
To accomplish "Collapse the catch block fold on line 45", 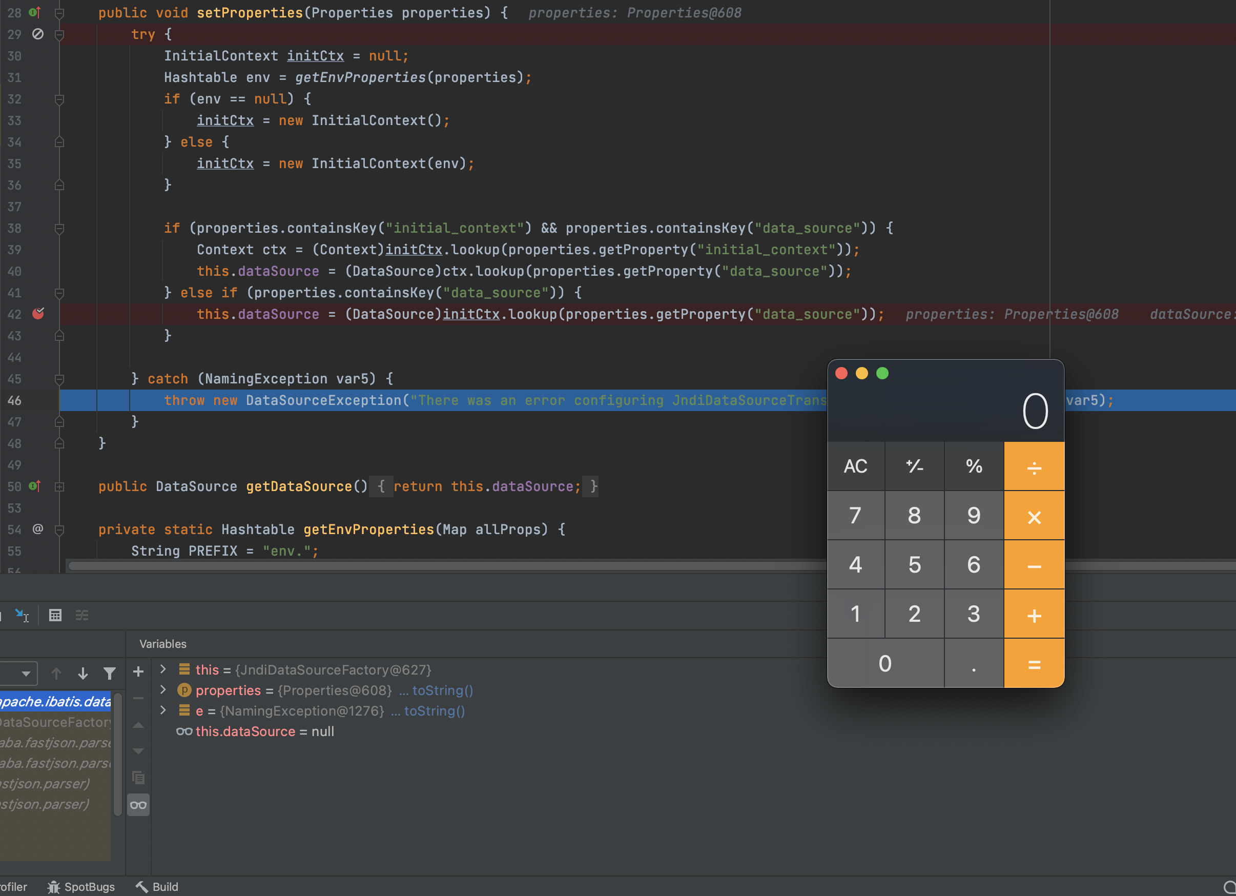I will click(x=59, y=379).
